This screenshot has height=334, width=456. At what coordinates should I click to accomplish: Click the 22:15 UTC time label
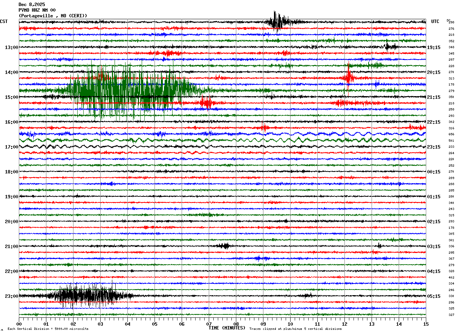click(x=434, y=122)
